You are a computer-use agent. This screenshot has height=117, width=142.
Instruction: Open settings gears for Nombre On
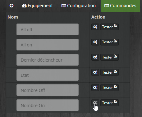pyautogui.click(x=95, y=103)
